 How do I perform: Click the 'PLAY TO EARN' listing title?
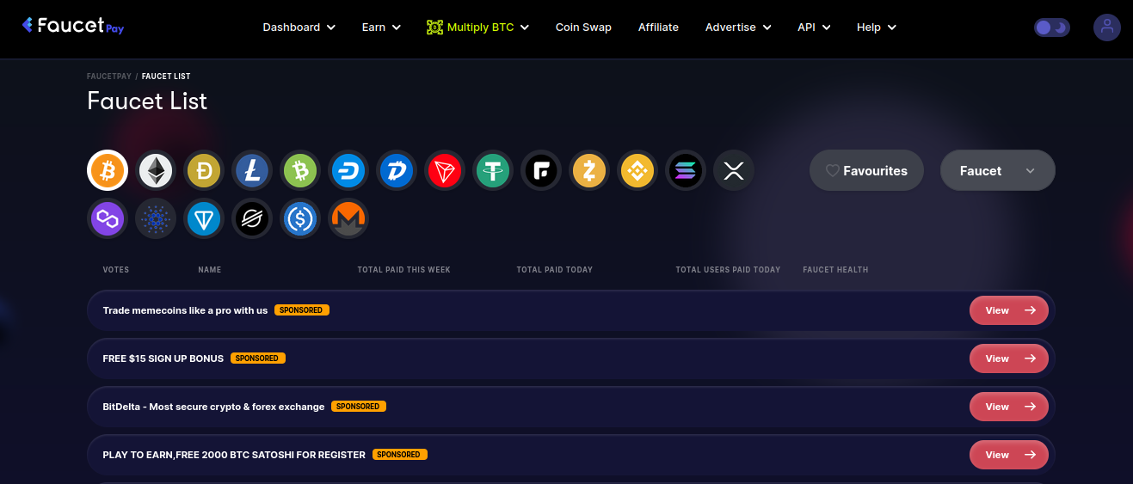pyautogui.click(x=234, y=455)
